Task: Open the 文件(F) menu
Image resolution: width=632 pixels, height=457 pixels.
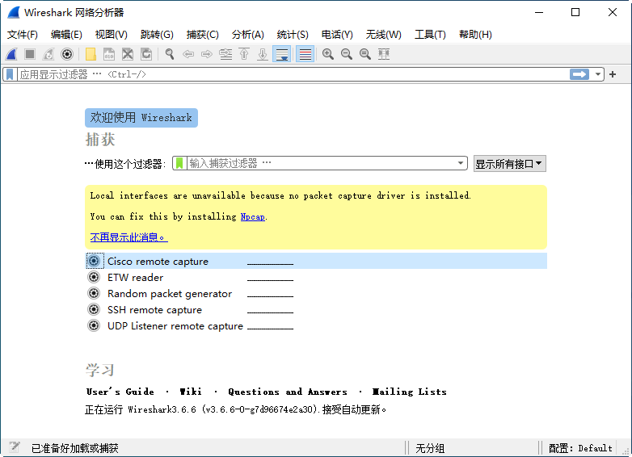Action: click(23, 35)
